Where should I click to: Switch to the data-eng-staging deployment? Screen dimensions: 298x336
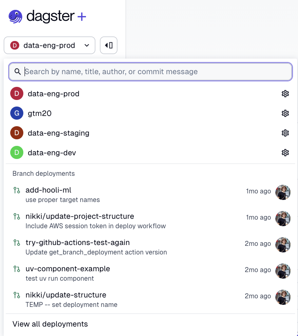point(58,133)
